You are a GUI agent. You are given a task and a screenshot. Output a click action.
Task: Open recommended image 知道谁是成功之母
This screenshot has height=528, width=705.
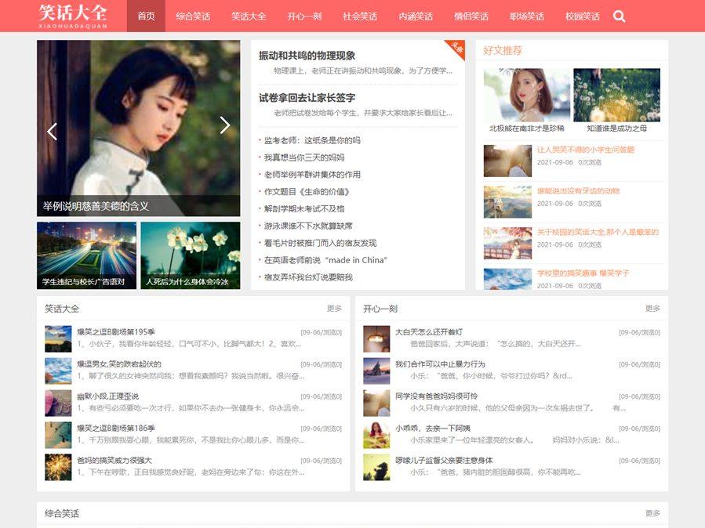coord(617,95)
